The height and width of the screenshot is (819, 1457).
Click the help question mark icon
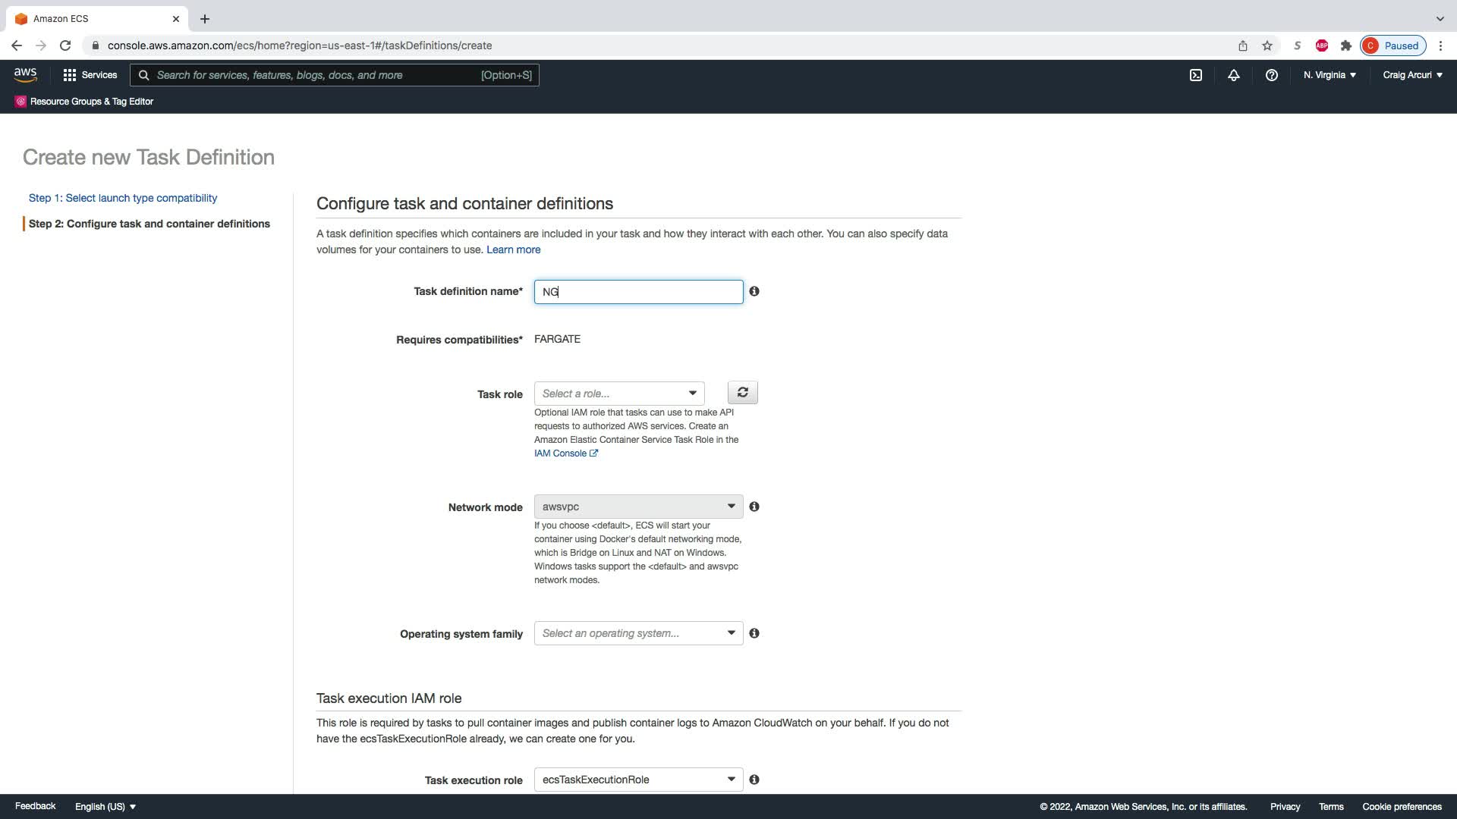tap(1272, 75)
